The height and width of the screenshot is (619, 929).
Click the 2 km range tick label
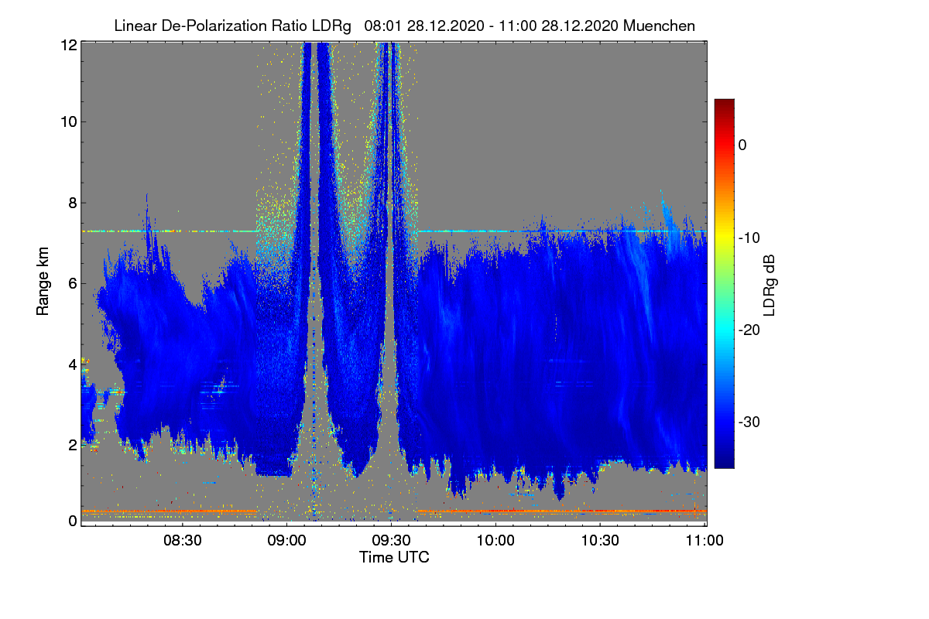point(72,444)
